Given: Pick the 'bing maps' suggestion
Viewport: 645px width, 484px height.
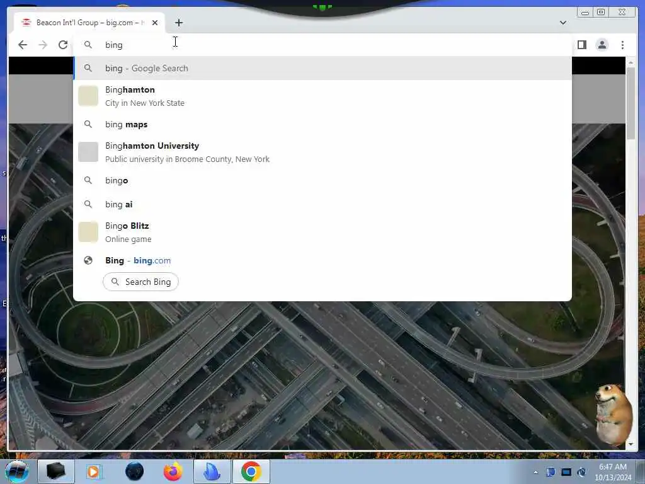Looking at the screenshot, I should click(x=322, y=124).
